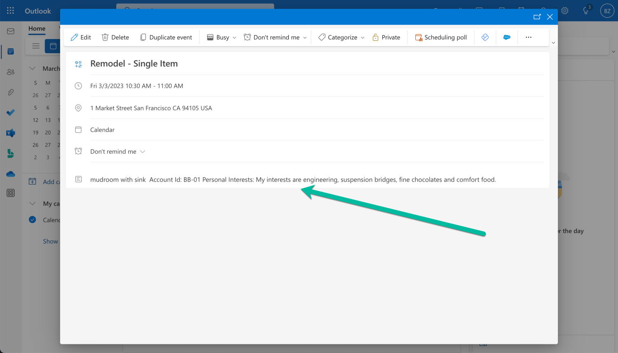The height and width of the screenshot is (353, 618).
Task: Toggle the Private lock option
Action: (x=386, y=37)
